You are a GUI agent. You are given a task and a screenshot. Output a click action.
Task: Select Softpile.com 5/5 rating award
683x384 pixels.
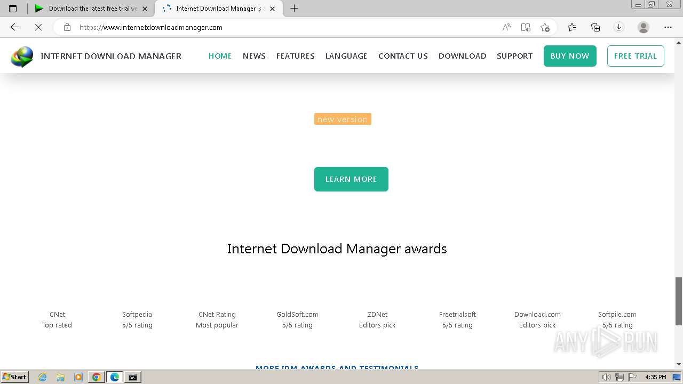617,319
